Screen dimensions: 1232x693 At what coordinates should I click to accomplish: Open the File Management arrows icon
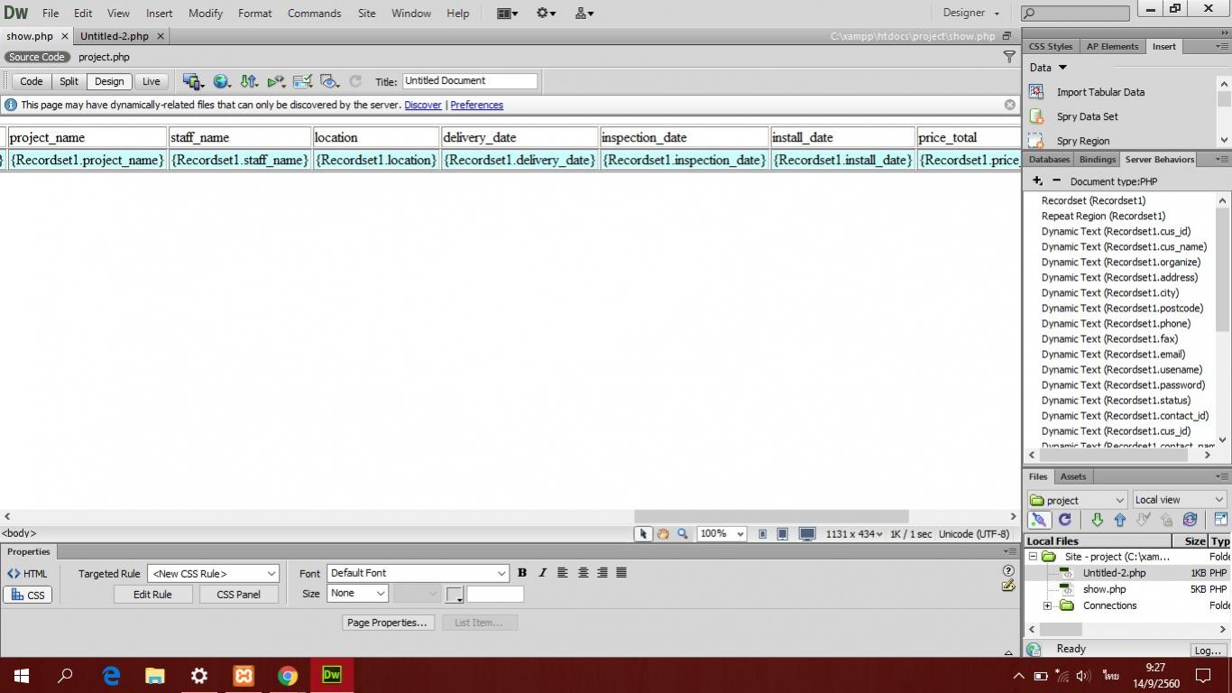[x=249, y=81]
